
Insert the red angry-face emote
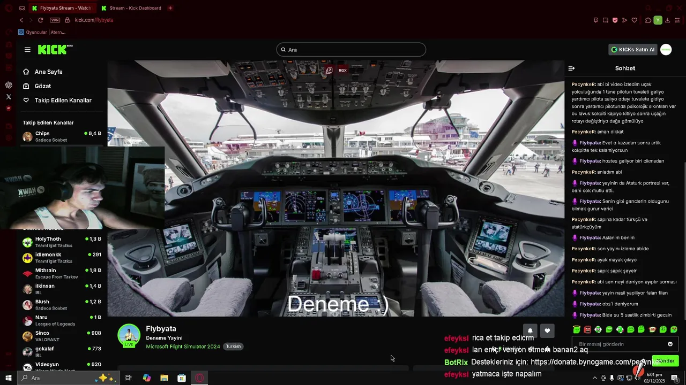(x=587, y=329)
